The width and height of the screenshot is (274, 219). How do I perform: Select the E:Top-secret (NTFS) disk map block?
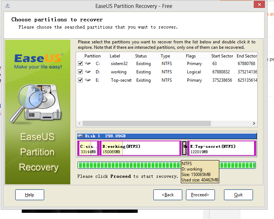pos(222,148)
